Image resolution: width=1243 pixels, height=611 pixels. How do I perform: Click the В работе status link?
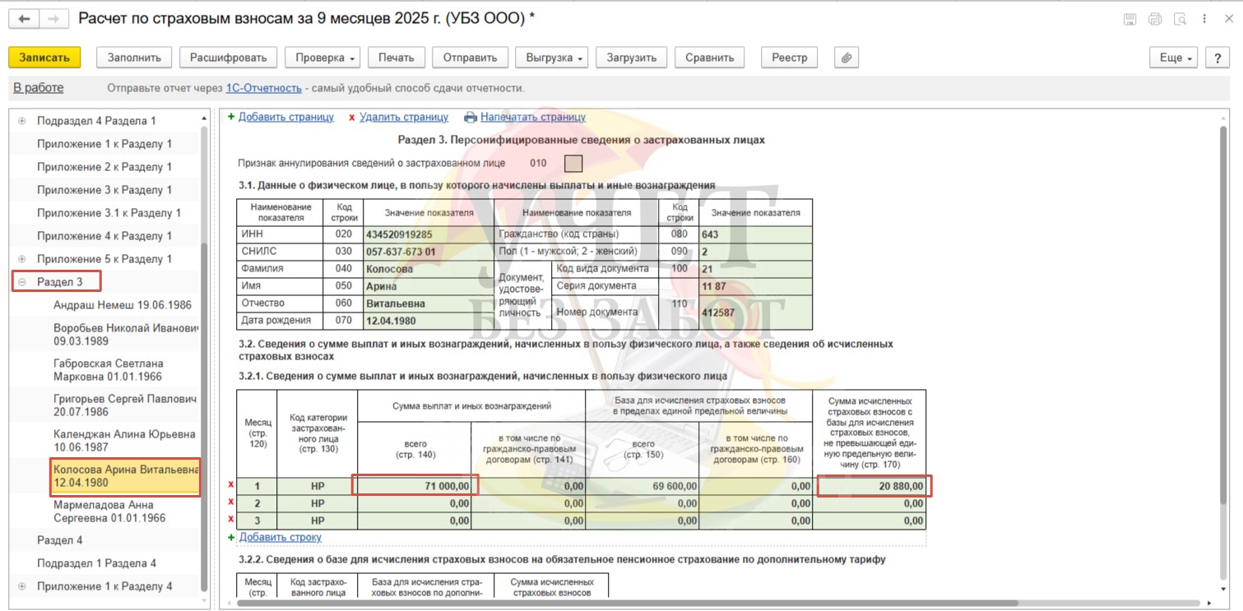[x=38, y=88]
